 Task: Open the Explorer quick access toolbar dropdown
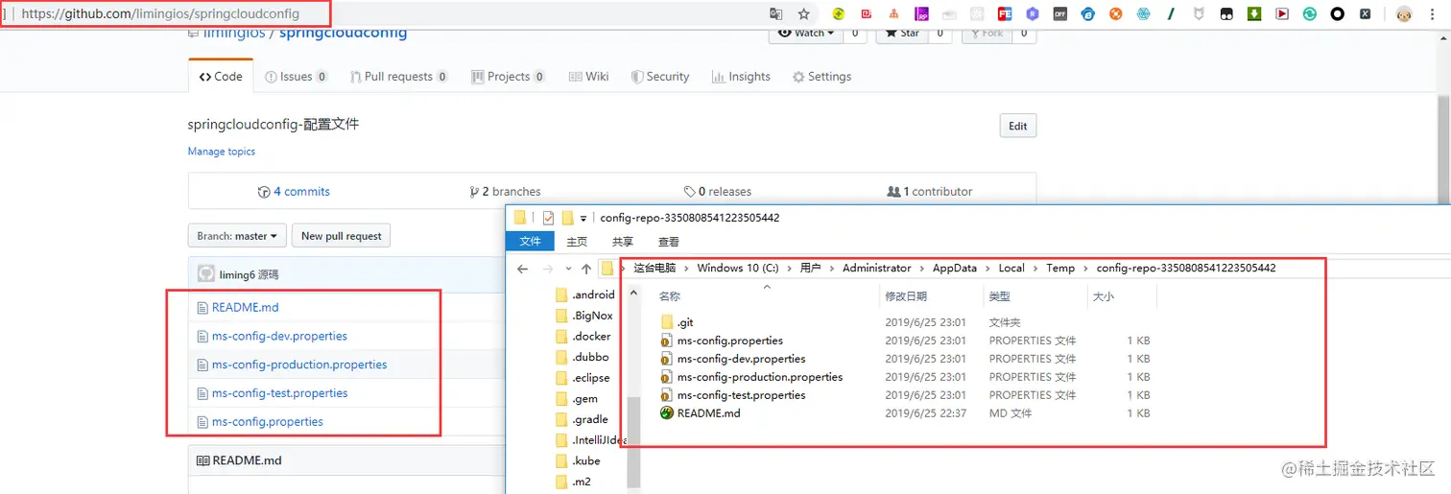point(583,219)
